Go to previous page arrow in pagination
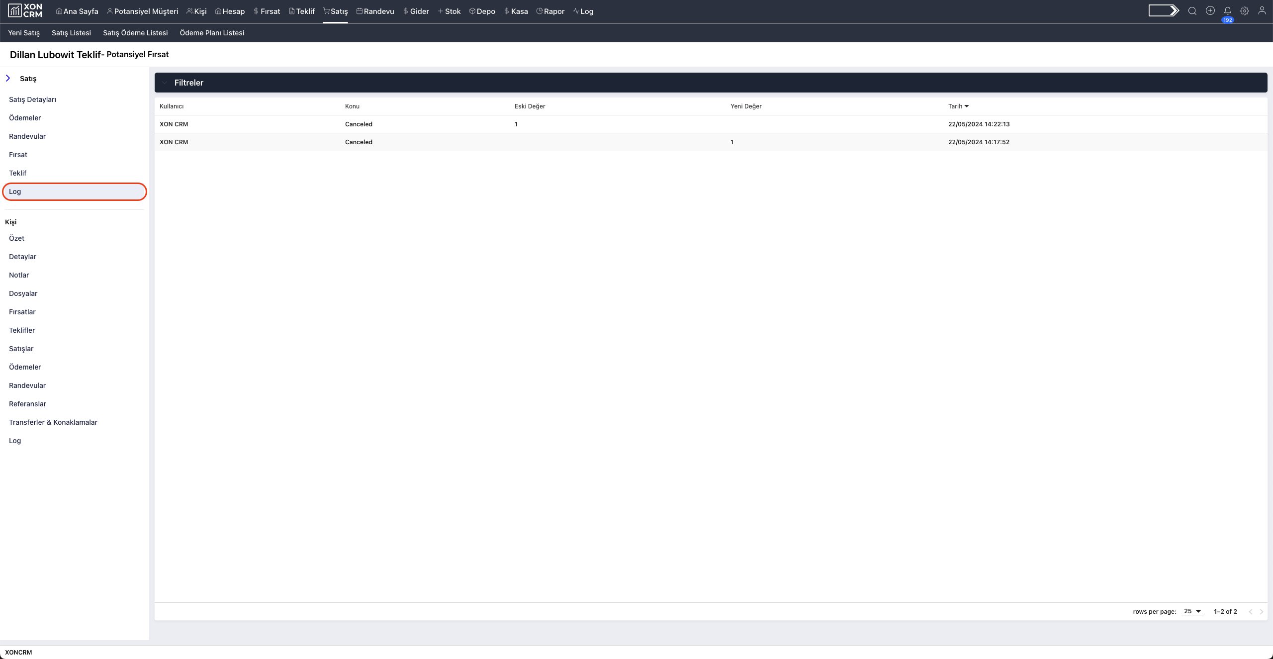 click(1250, 612)
